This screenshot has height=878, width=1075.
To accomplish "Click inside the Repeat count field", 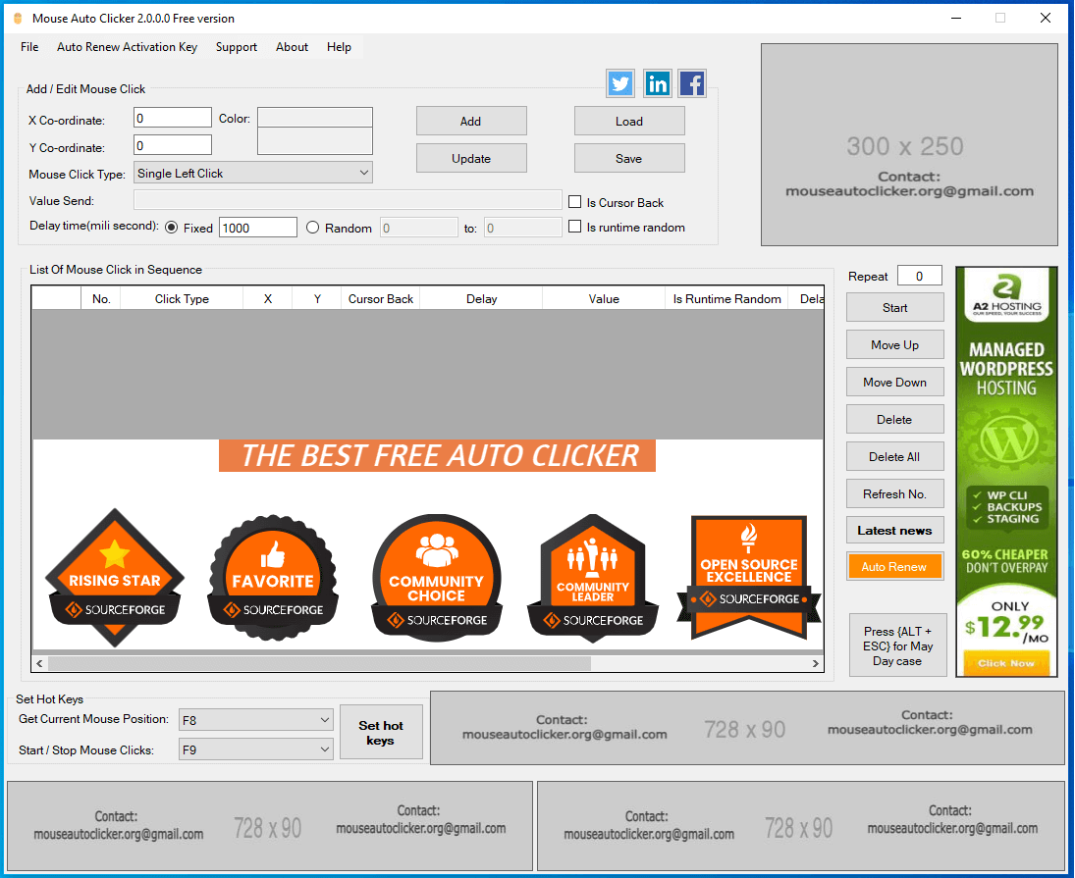I will (919, 276).
